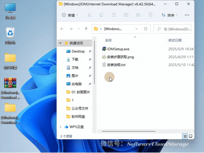Click the navigation pane vertical scrollbar
204x153 pixels.
click(94, 62)
